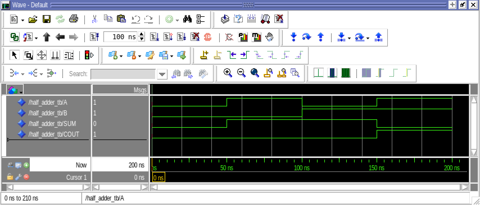Select signal /half_adder_tb/SUM

tap(52, 124)
